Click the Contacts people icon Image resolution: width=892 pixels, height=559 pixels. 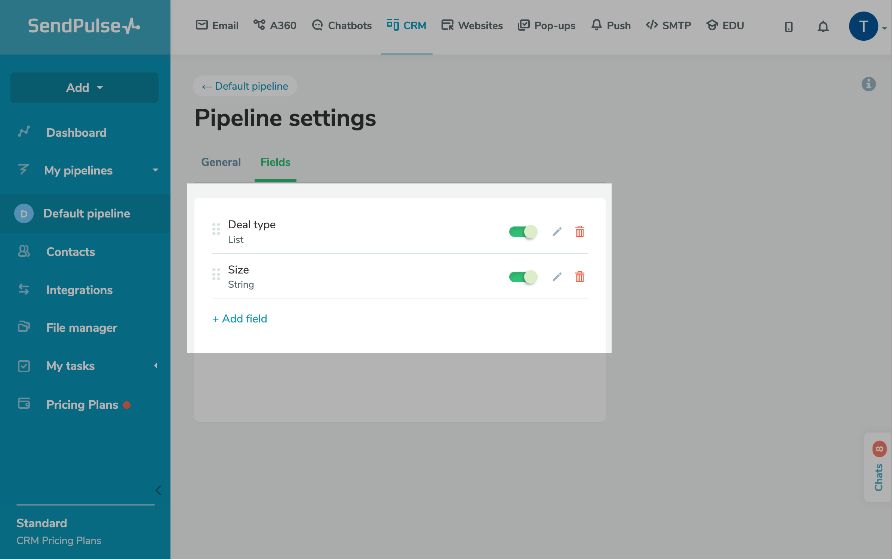pos(24,251)
